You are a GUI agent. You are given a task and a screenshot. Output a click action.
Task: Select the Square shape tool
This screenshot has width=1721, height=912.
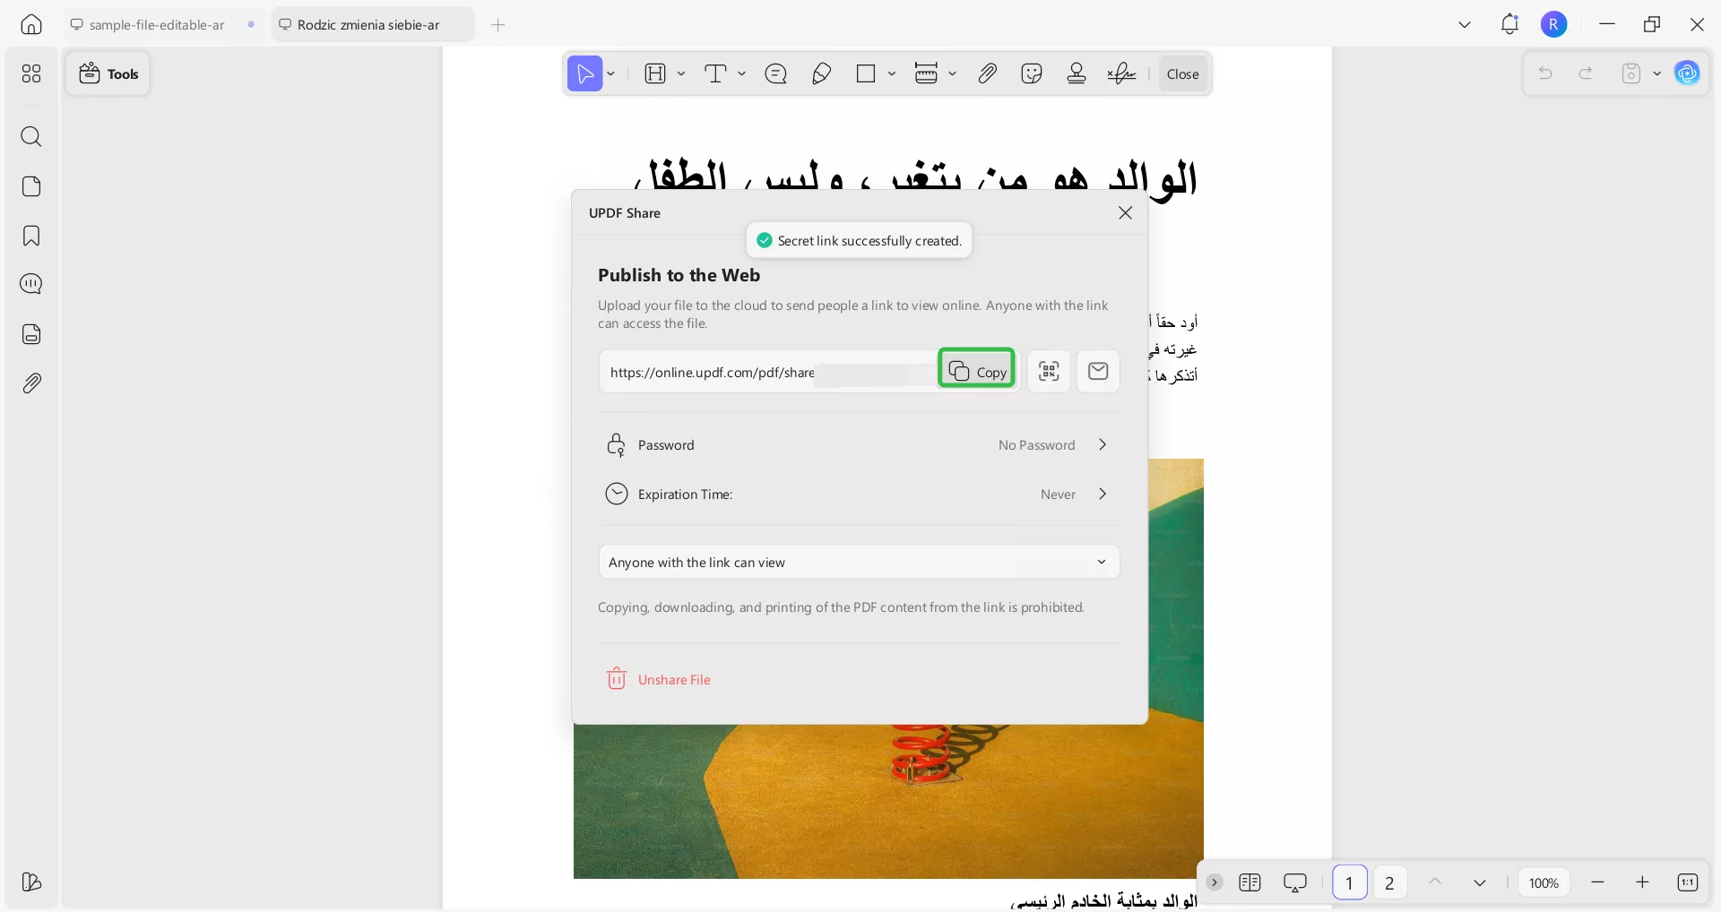(866, 73)
